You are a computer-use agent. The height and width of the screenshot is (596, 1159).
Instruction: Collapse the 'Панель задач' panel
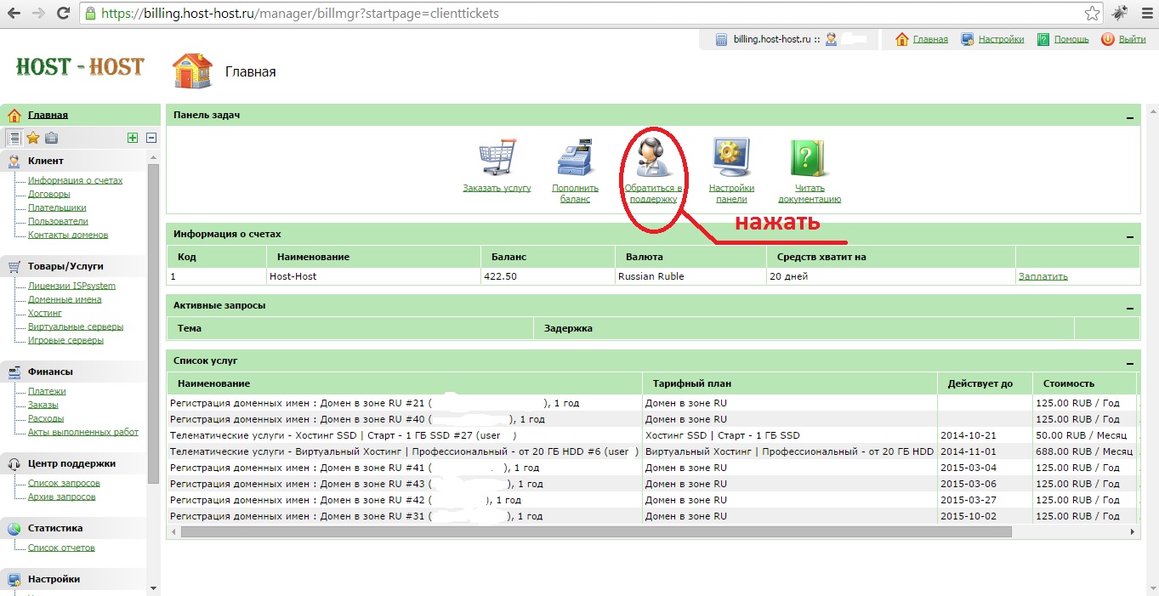[1130, 118]
